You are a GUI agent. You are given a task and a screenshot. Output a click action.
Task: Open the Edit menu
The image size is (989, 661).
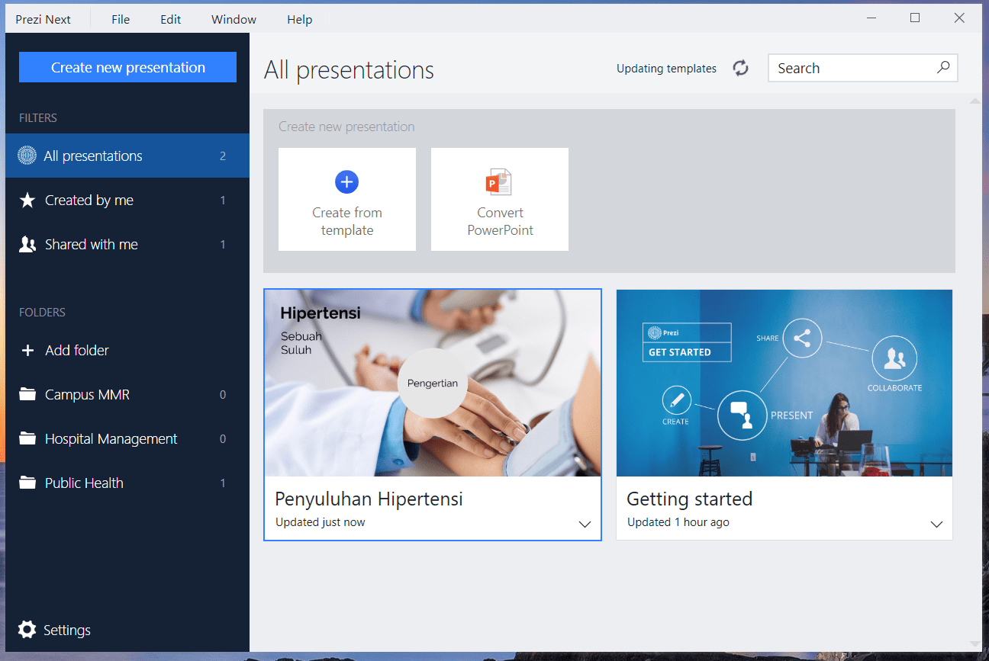[170, 20]
